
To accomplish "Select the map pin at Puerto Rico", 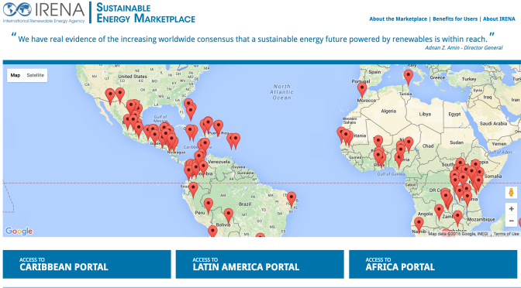I will (x=218, y=128).
